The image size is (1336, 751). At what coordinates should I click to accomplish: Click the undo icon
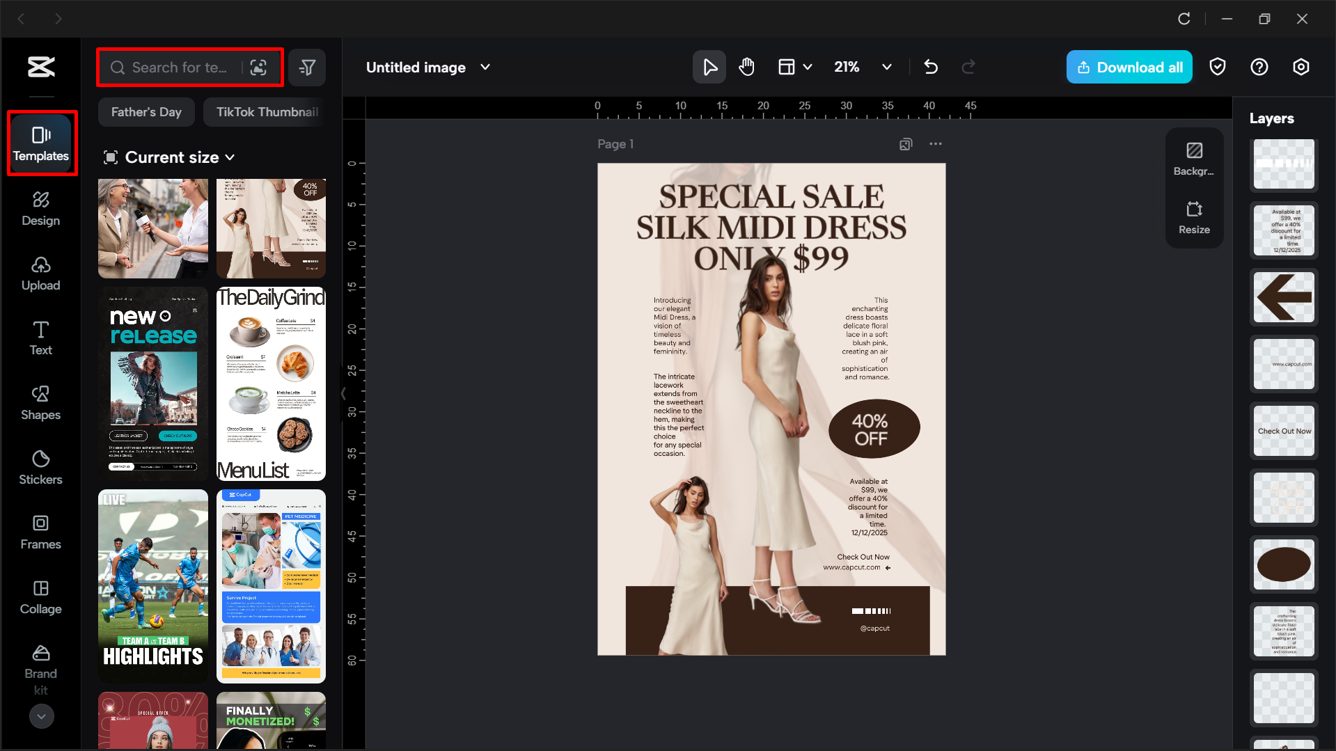[932, 67]
